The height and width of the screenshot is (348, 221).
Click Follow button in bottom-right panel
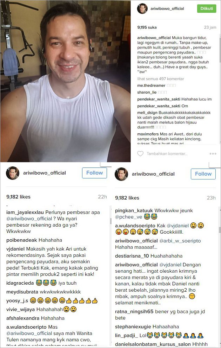[203, 174]
